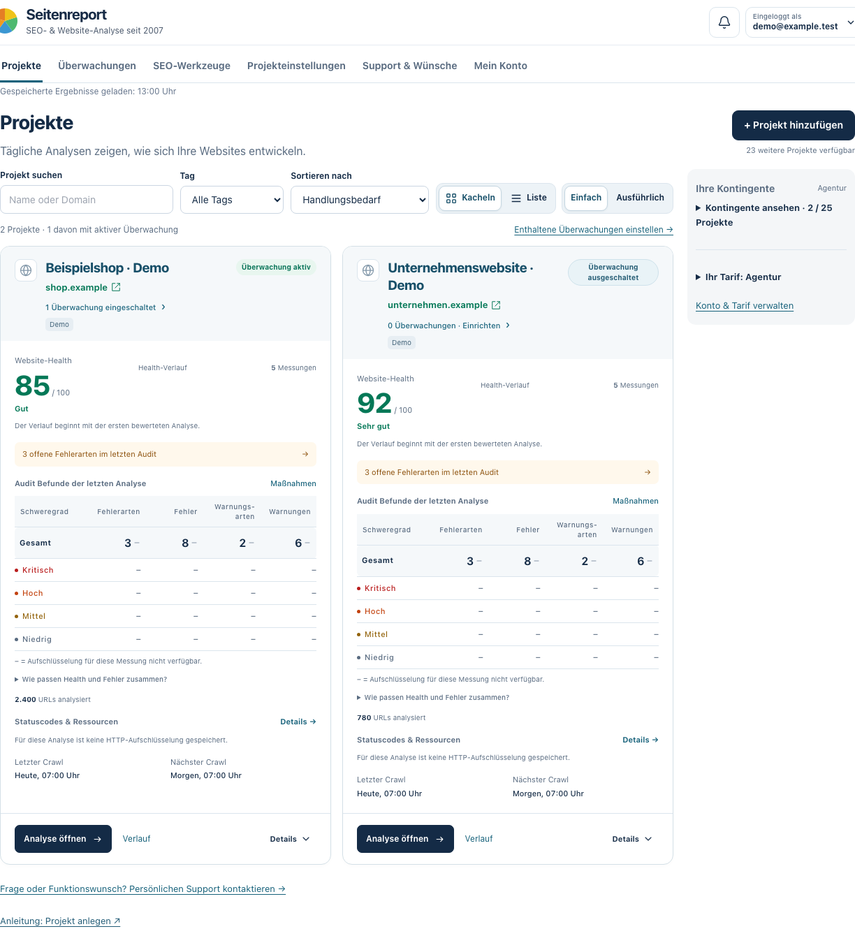Select the Einfach detail mode

click(586, 198)
